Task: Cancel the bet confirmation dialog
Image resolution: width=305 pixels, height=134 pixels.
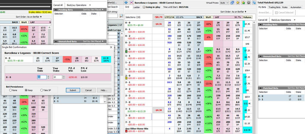Action: (88, 90)
